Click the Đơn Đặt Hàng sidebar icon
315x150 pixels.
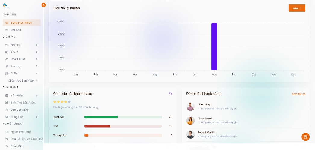7,110
